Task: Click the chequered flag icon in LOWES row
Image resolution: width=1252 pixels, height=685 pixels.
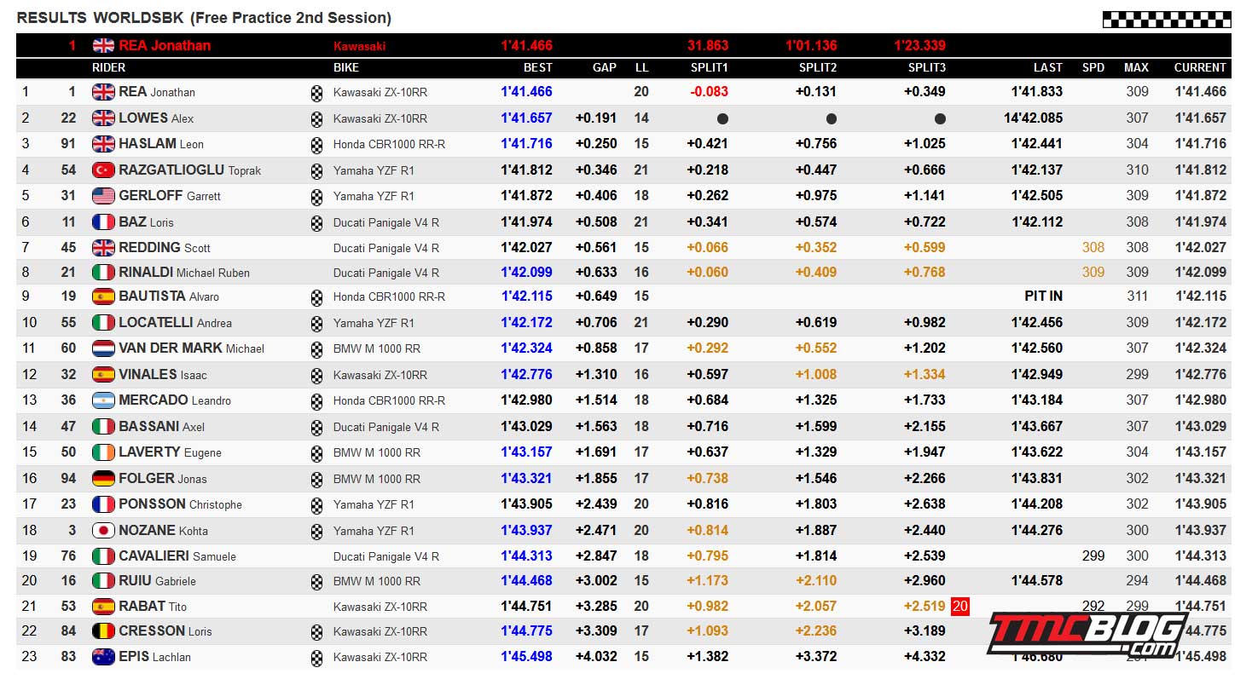Action: 317,119
